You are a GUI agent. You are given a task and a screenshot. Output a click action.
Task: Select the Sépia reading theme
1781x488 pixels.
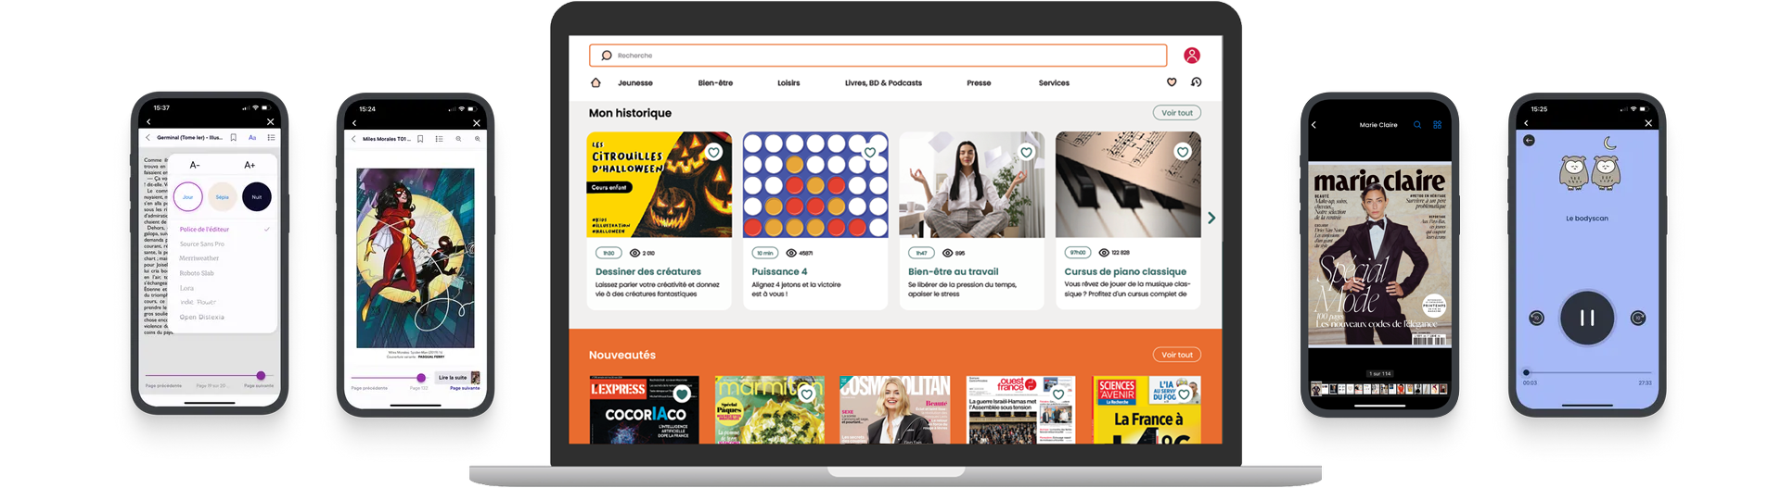(x=223, y=196)
